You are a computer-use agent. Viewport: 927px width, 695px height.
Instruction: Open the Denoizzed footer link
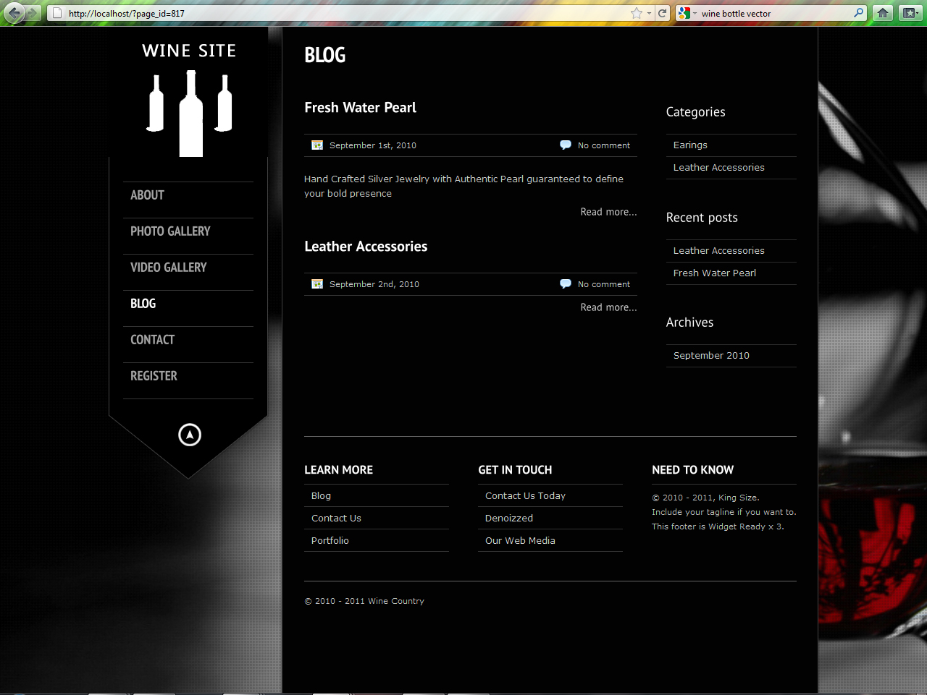(509, 519)
